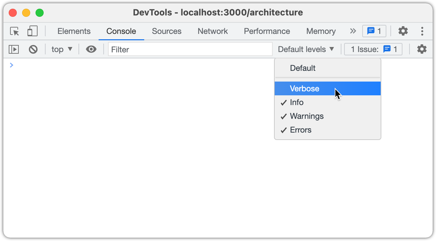Collapse the Default levels dropdown

(x=306, y=49)
